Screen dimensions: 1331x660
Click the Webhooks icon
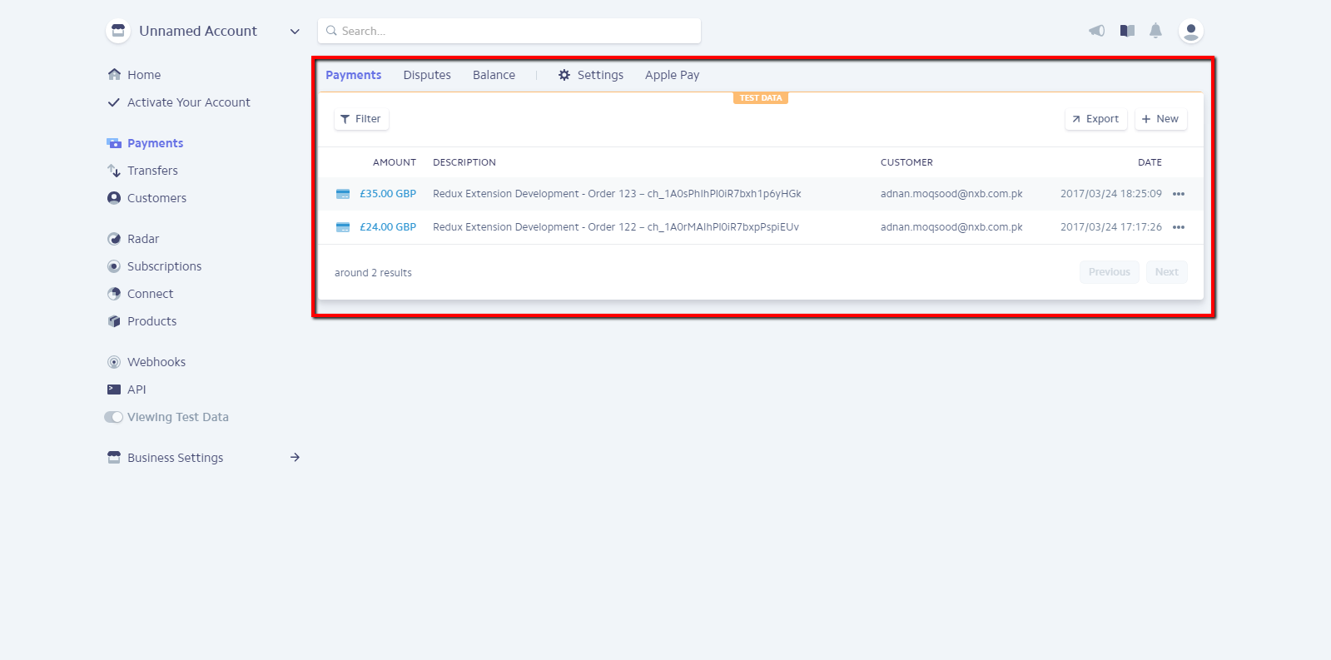(114, 362)
